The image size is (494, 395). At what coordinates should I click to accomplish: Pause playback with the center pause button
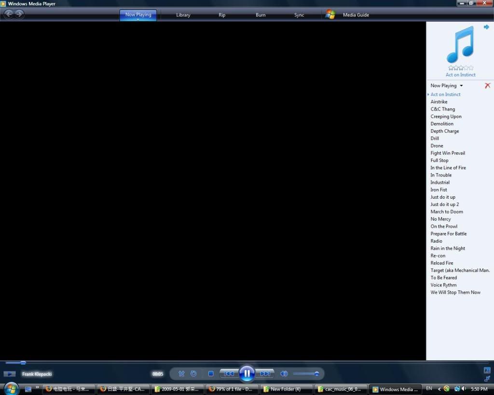pyautogui.click(x=247, y=374)
